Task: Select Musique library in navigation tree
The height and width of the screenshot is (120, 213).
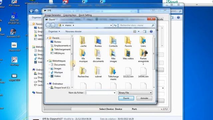Action: click(x=59, y=72)
